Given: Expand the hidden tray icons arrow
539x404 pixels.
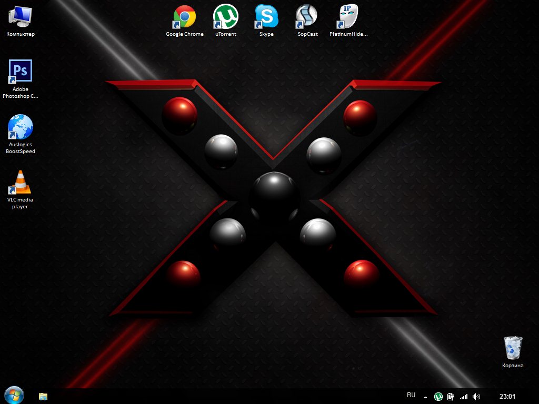Looking at the screenshot, I should (425, 397).
